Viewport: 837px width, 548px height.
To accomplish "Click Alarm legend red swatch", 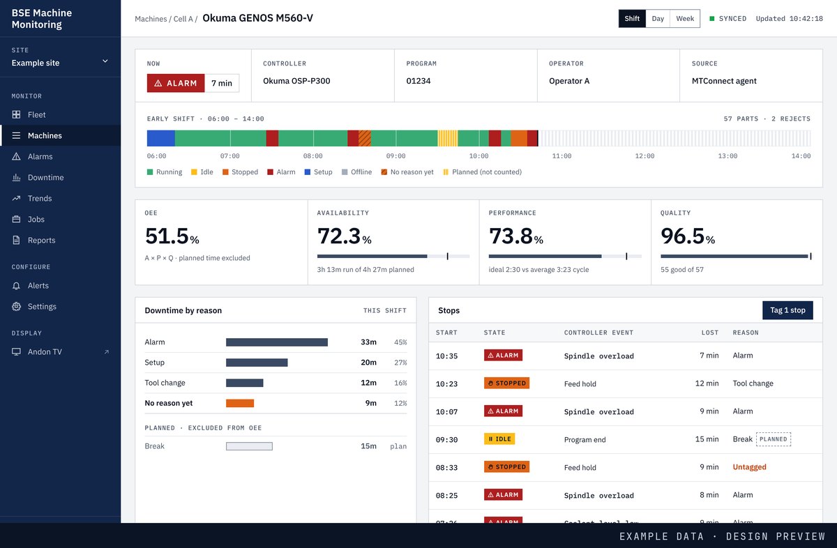I will pos(270,172).
